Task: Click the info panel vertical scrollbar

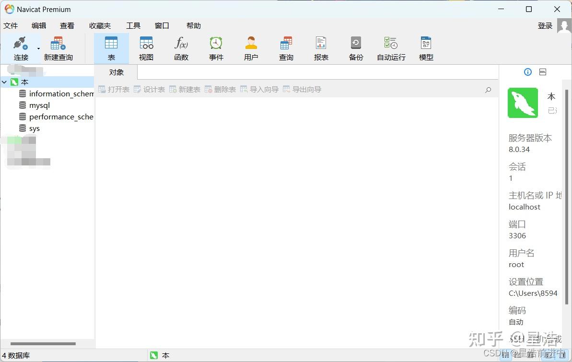Action: [567, 197]
